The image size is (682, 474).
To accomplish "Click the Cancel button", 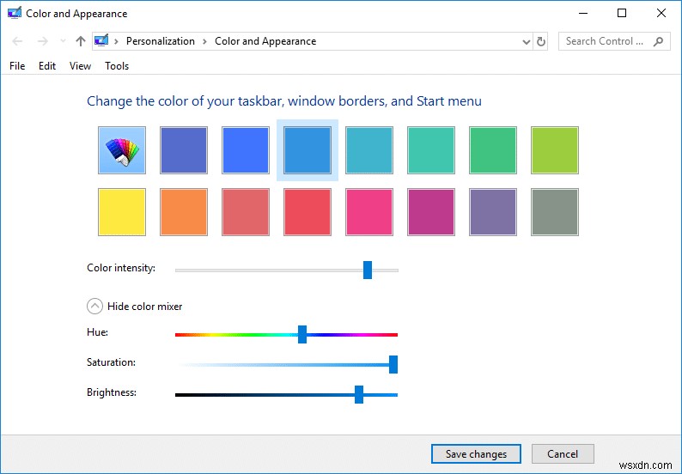I will point(563,454).
